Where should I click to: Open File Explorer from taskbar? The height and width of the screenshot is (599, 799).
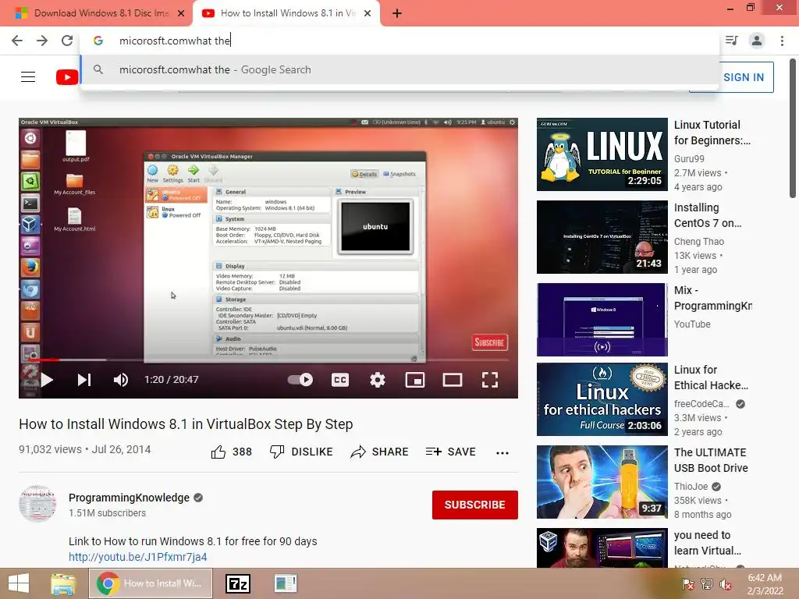[63, 583]
